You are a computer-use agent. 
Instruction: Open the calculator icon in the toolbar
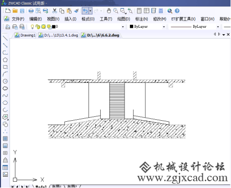(161, 11)
